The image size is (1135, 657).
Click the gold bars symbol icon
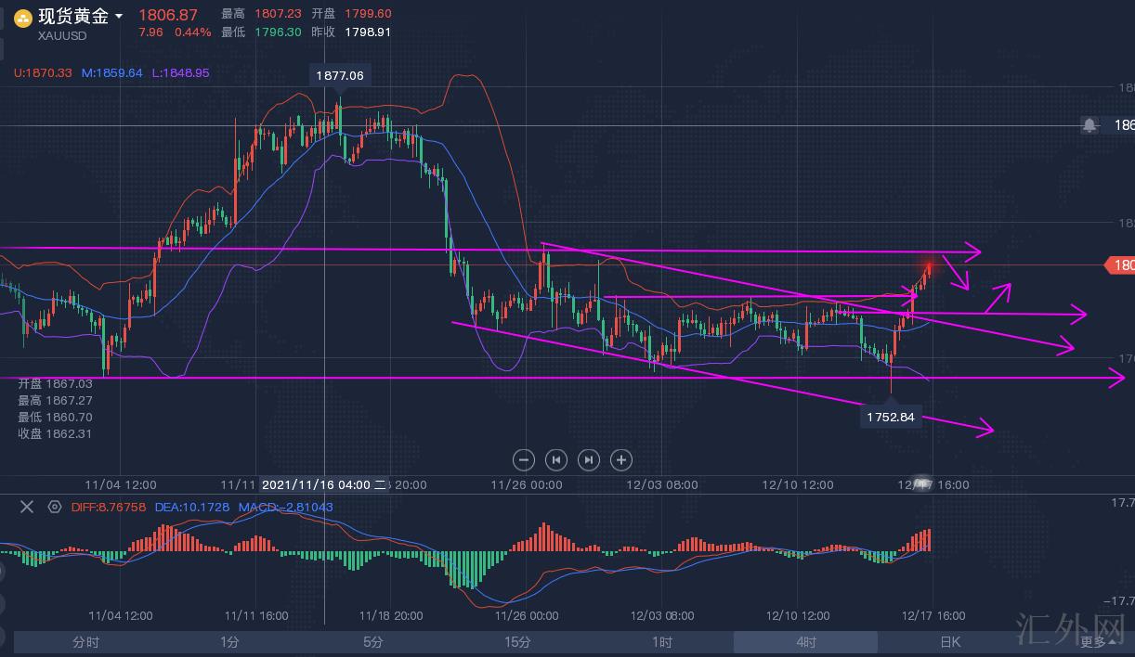[23, 18]
